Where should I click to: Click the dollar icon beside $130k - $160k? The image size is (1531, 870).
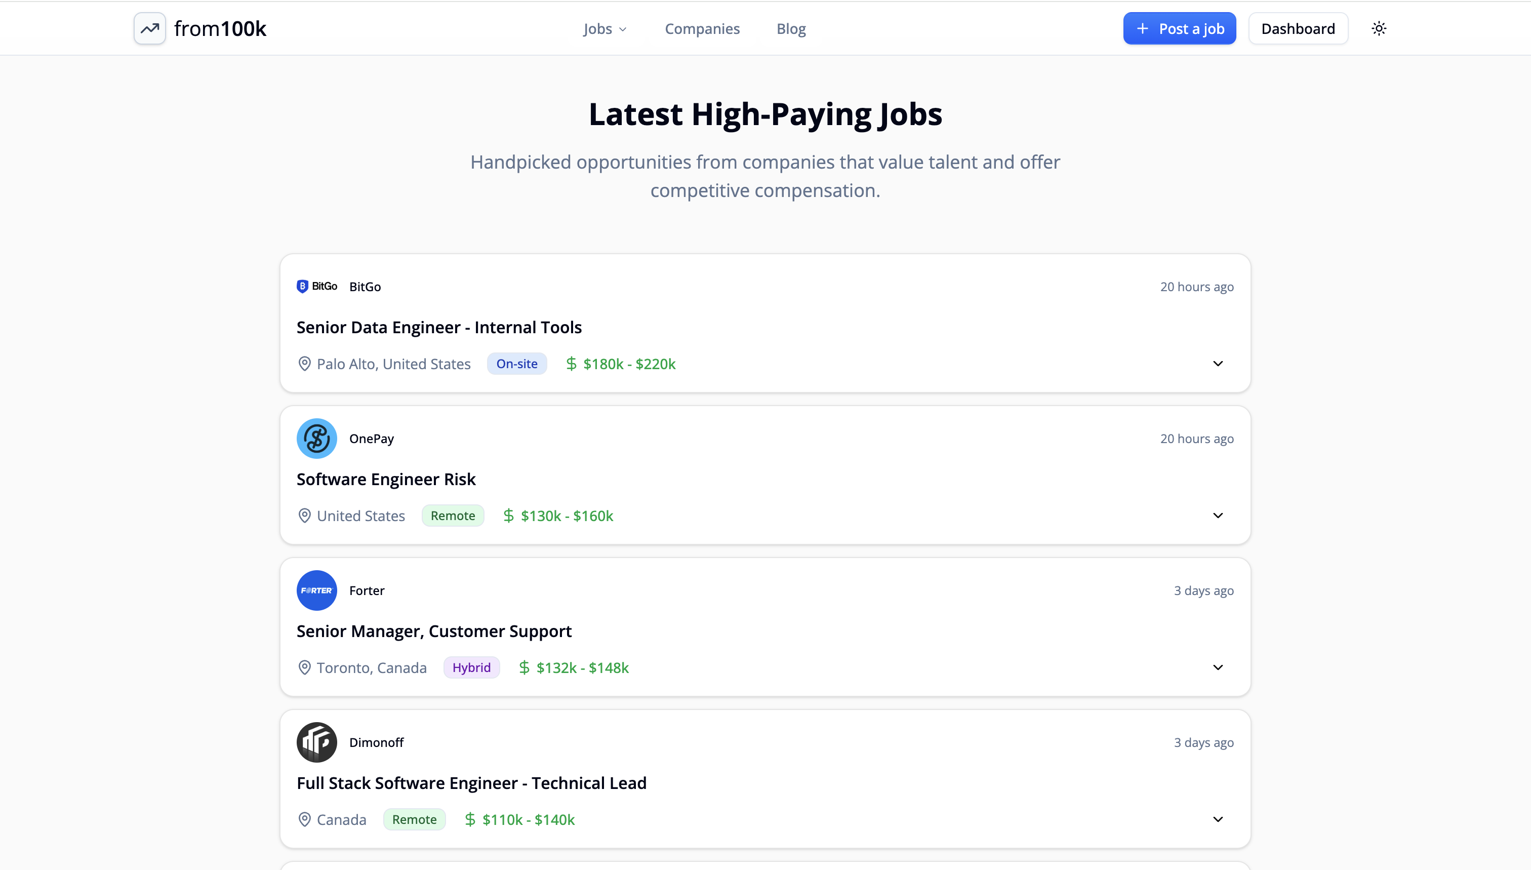pyautogui.click(x=508, y=516)
